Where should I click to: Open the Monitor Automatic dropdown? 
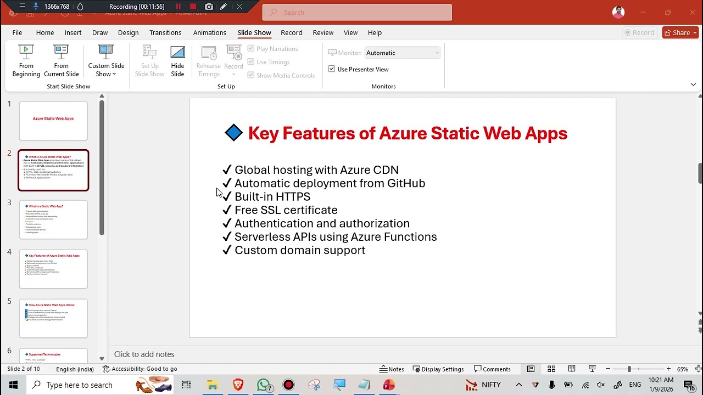[x=402, y=53]
